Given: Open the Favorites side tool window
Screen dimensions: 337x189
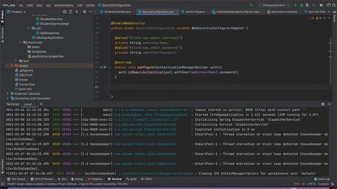Looking at the screenshot, I should click(x=2, y=166).
